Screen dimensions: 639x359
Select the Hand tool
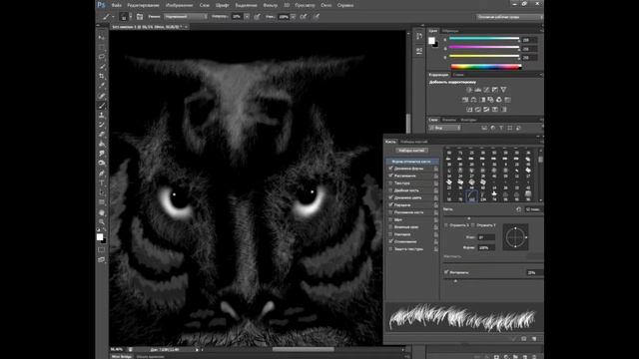102,212
